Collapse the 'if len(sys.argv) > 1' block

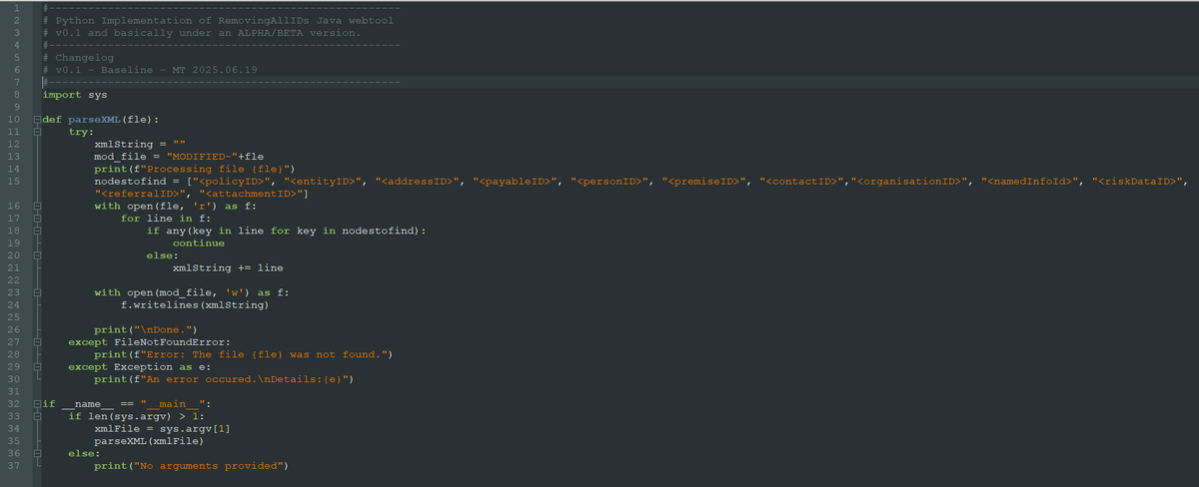(x=37, y=416)
